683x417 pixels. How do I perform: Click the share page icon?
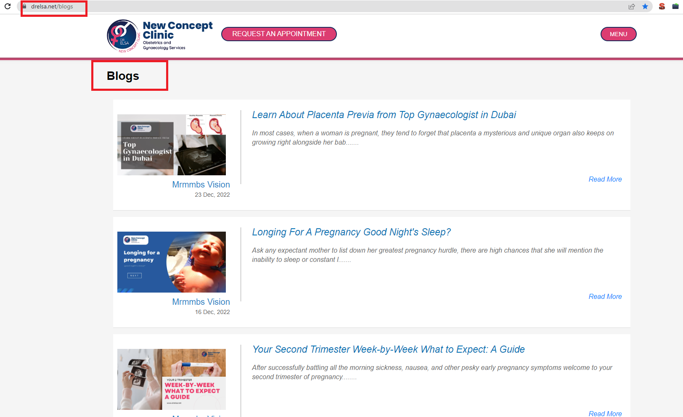[632, 6]
